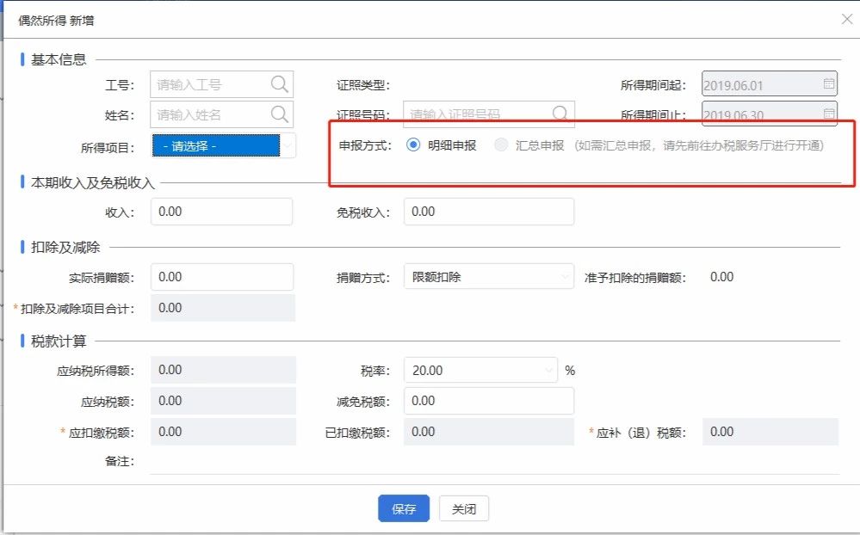The height and width of the screenshot is (535, 860).
Task: Click the 保存 button to save
Action: click(x=403, y=508)
